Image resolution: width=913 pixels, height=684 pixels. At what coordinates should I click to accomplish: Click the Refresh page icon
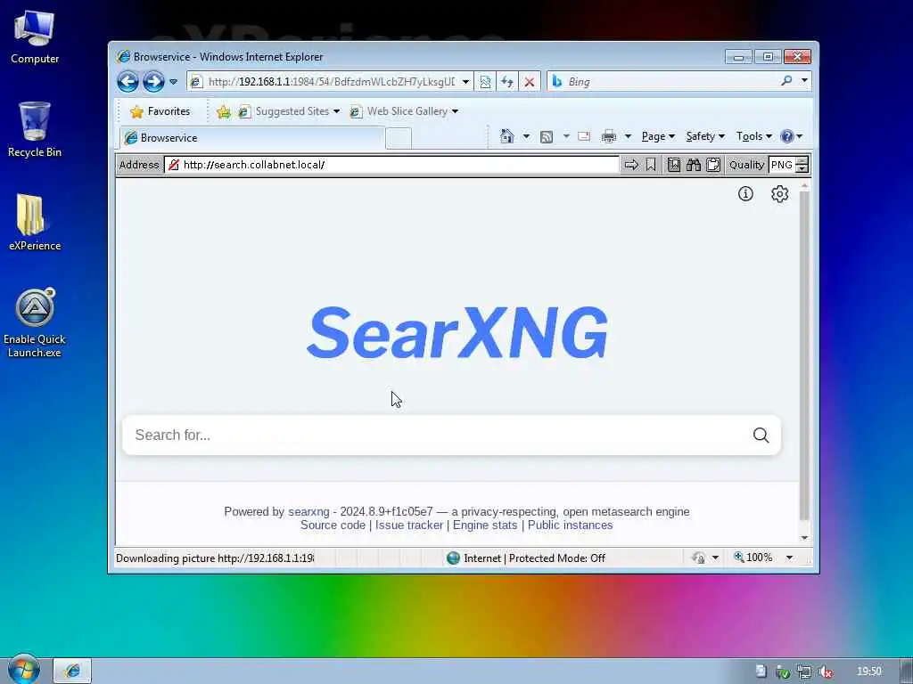pyautogui.click(x=507, y=82)
